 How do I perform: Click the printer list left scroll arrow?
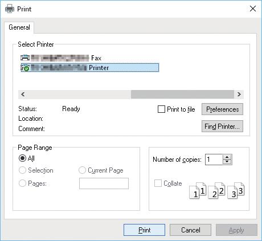23,94
